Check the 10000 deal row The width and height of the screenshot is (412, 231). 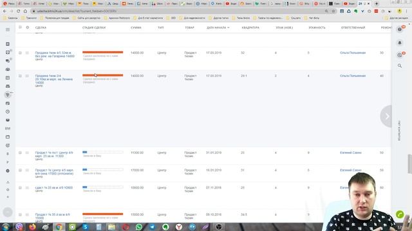pos(20,188)
